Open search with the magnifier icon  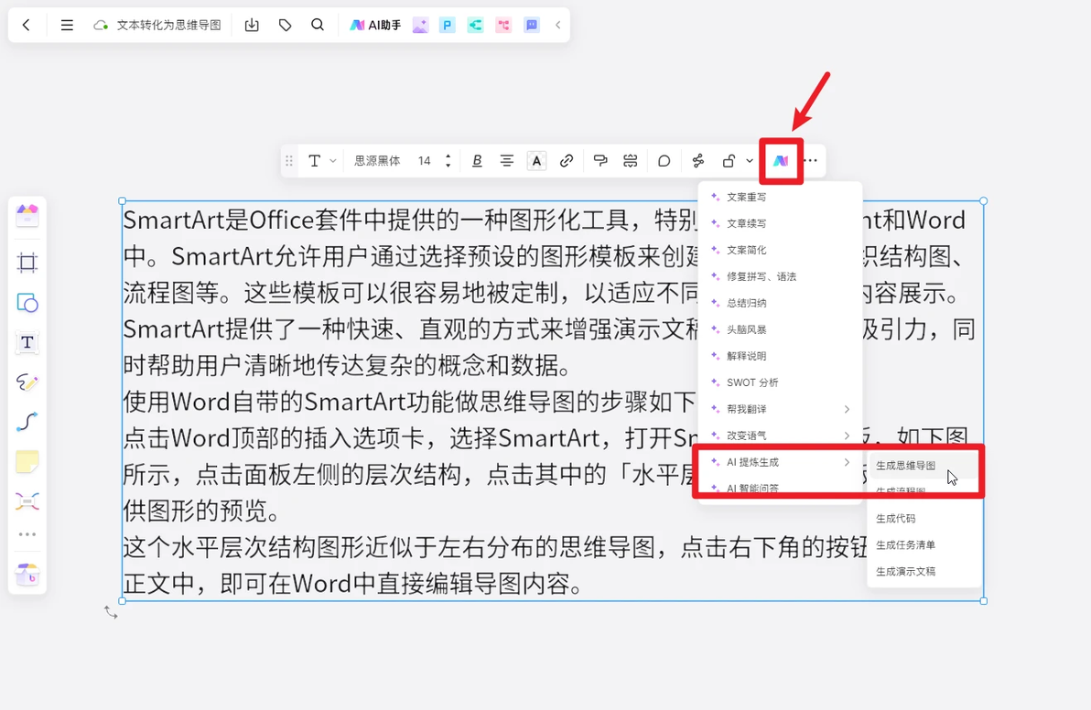coord(318,25)
